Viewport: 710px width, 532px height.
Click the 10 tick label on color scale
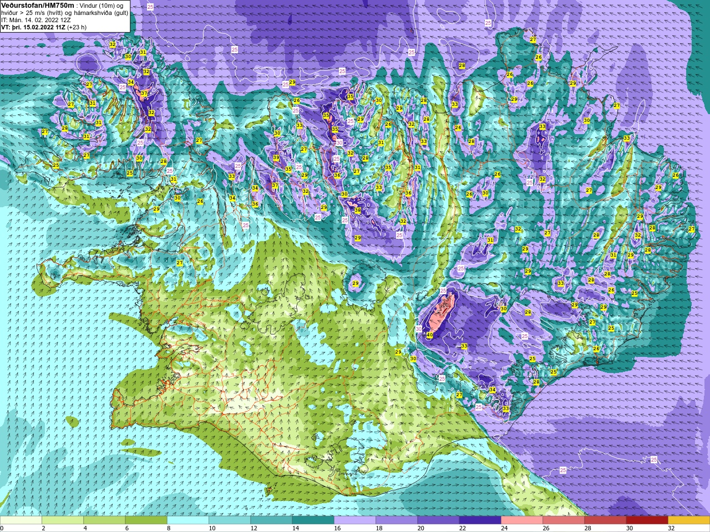click(x=212, y=528)
